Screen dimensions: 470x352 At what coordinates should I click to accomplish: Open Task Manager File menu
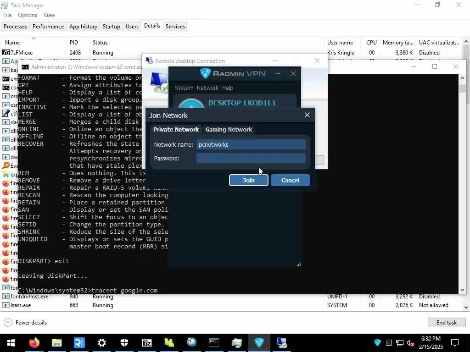7,15
